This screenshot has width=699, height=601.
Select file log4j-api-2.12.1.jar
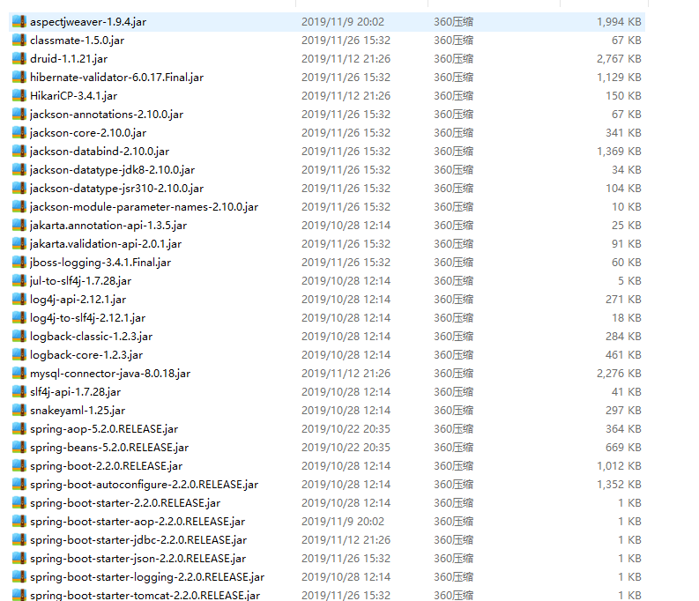[x=78, y=299]
